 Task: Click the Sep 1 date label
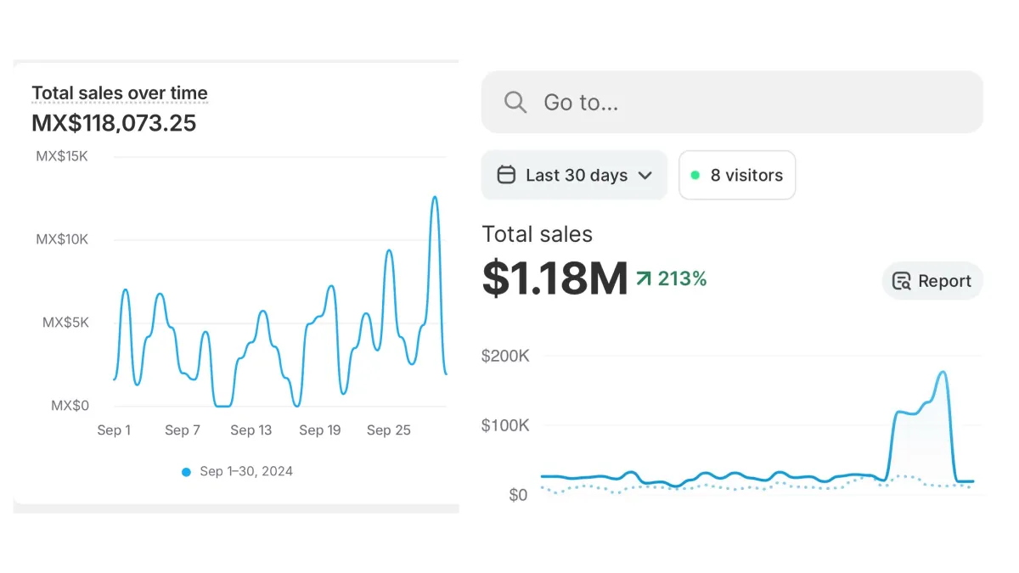tap(114, 430)
